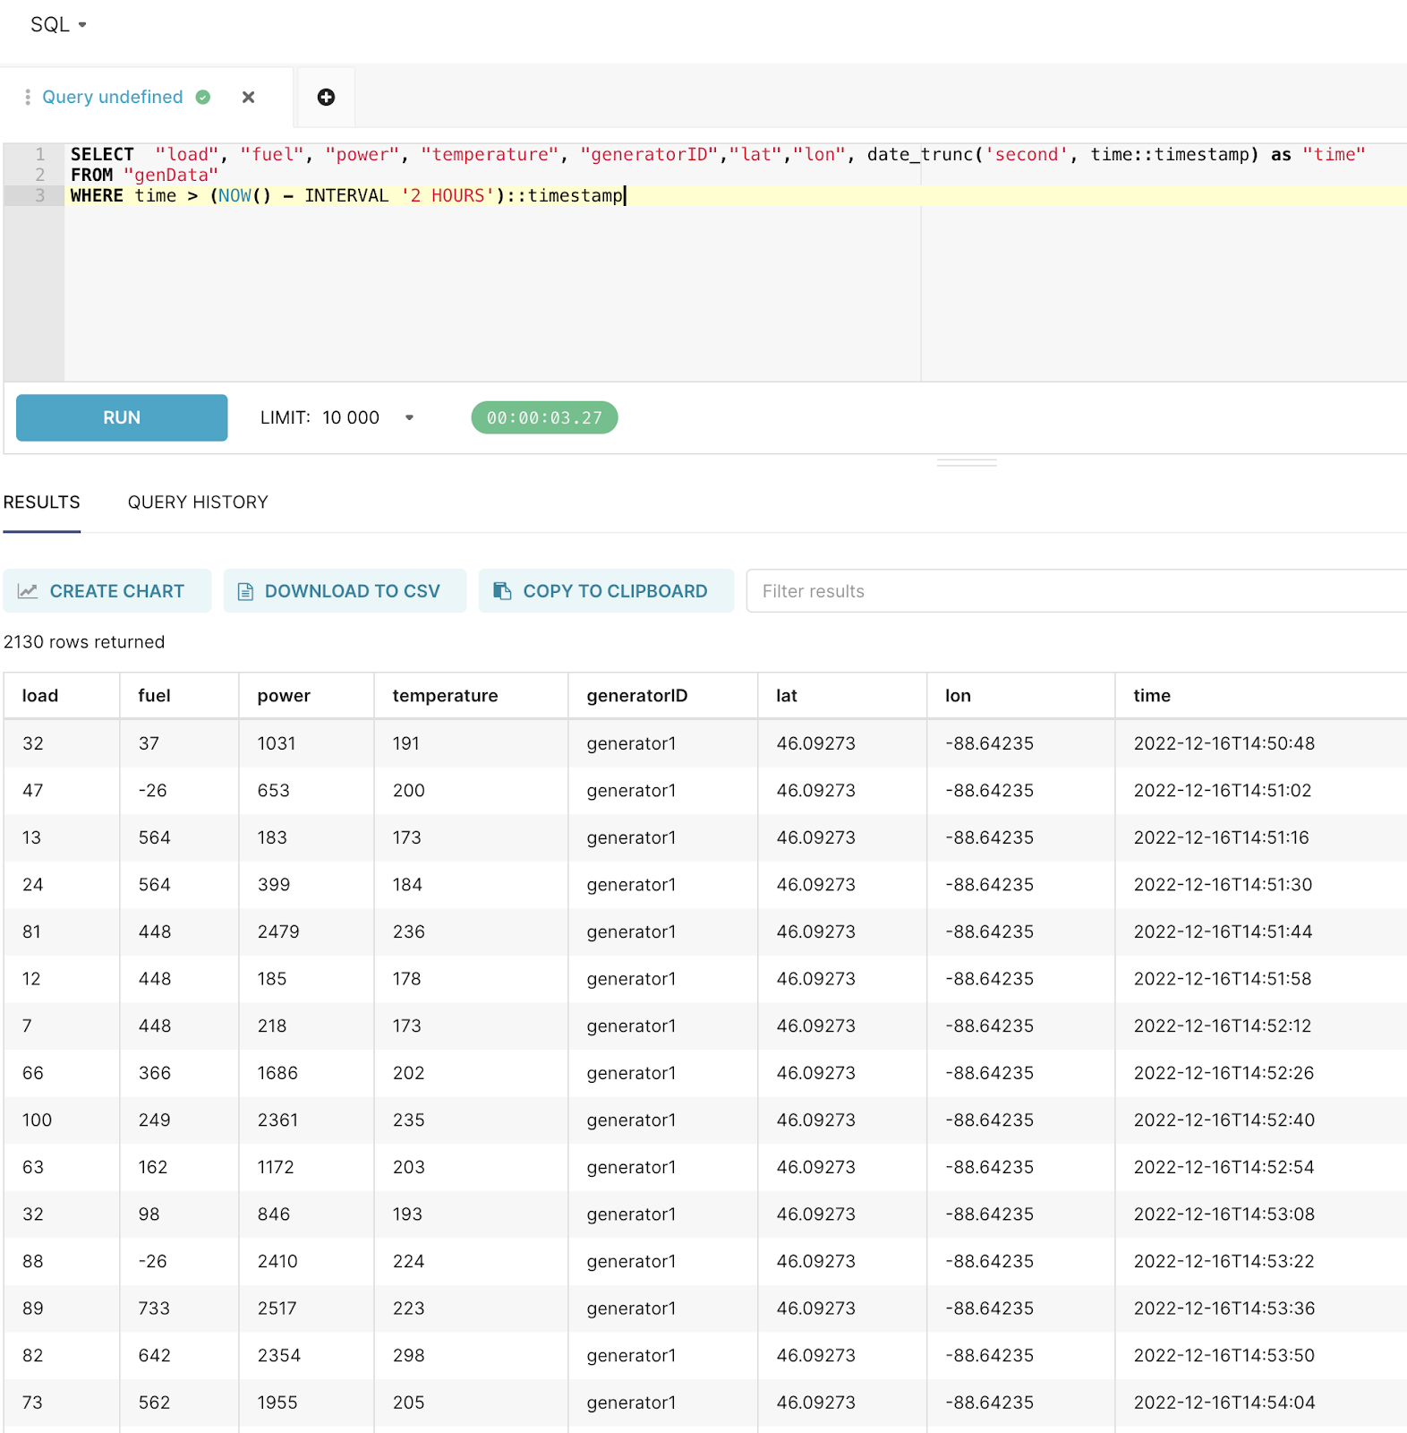Sort by the temperature column header
1407x1433 pixels.
445,696
